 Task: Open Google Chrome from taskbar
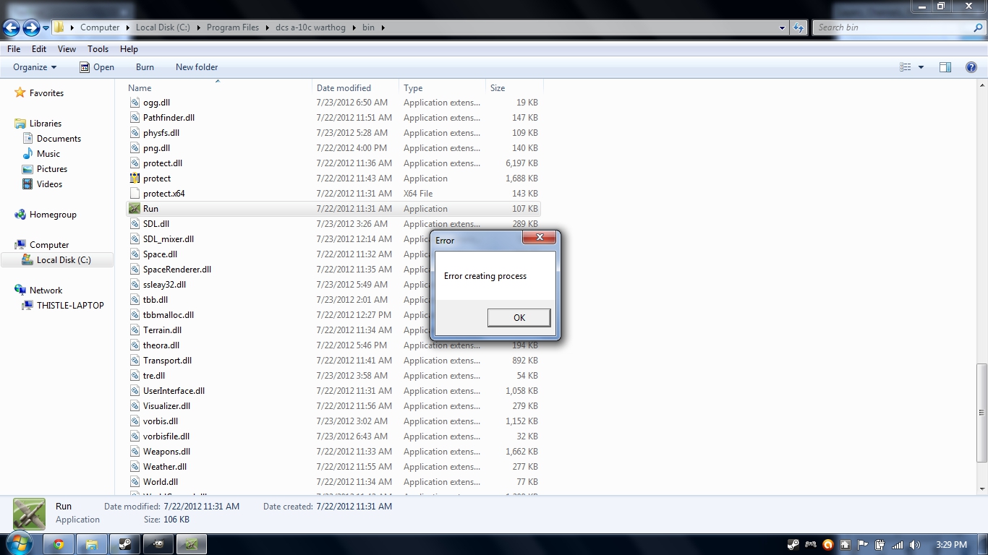point(58,544)
